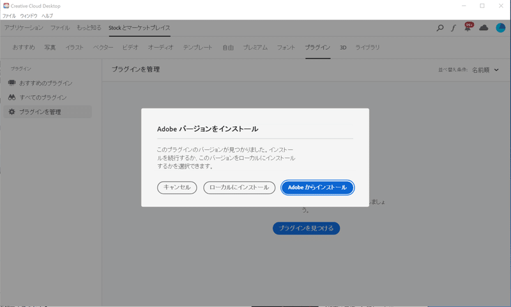Image resolution: width=511 pixels, height=307 pixels.
Task: Switch to the アプリケーション tab
Action: click(24, 28)
